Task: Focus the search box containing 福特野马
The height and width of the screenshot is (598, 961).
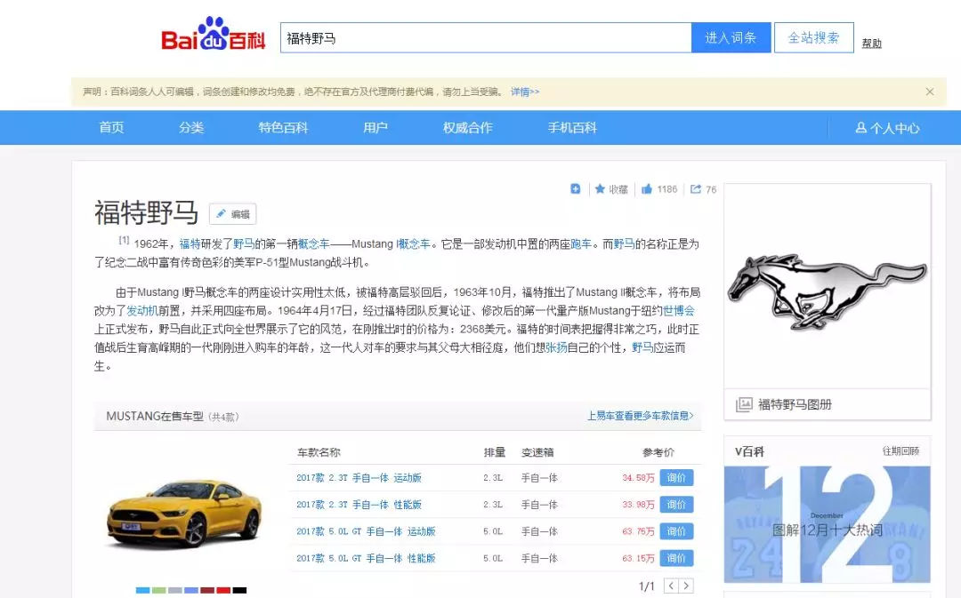Action: tap(486, 38)
